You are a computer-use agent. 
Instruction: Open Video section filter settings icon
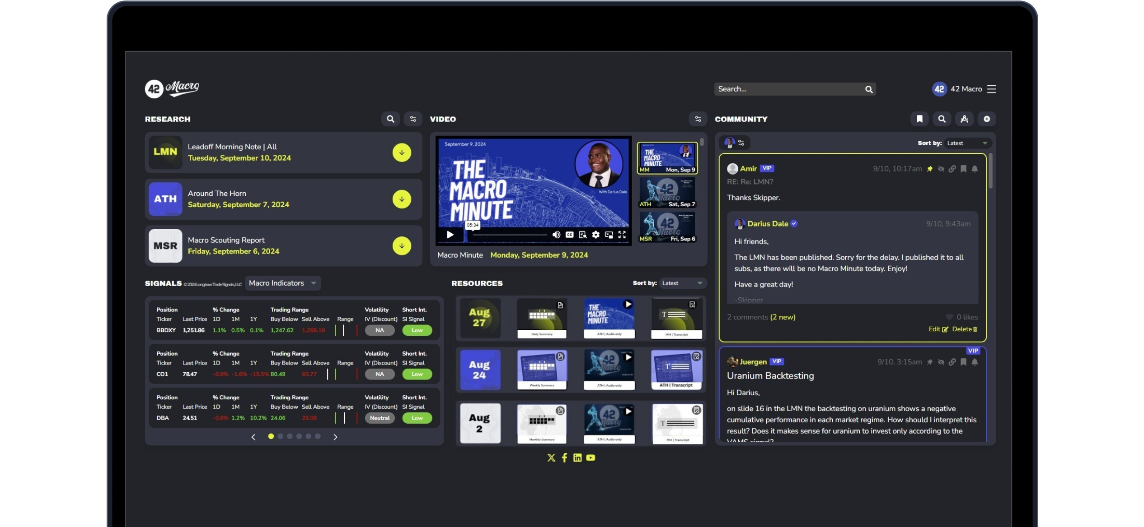pos(698,119)
